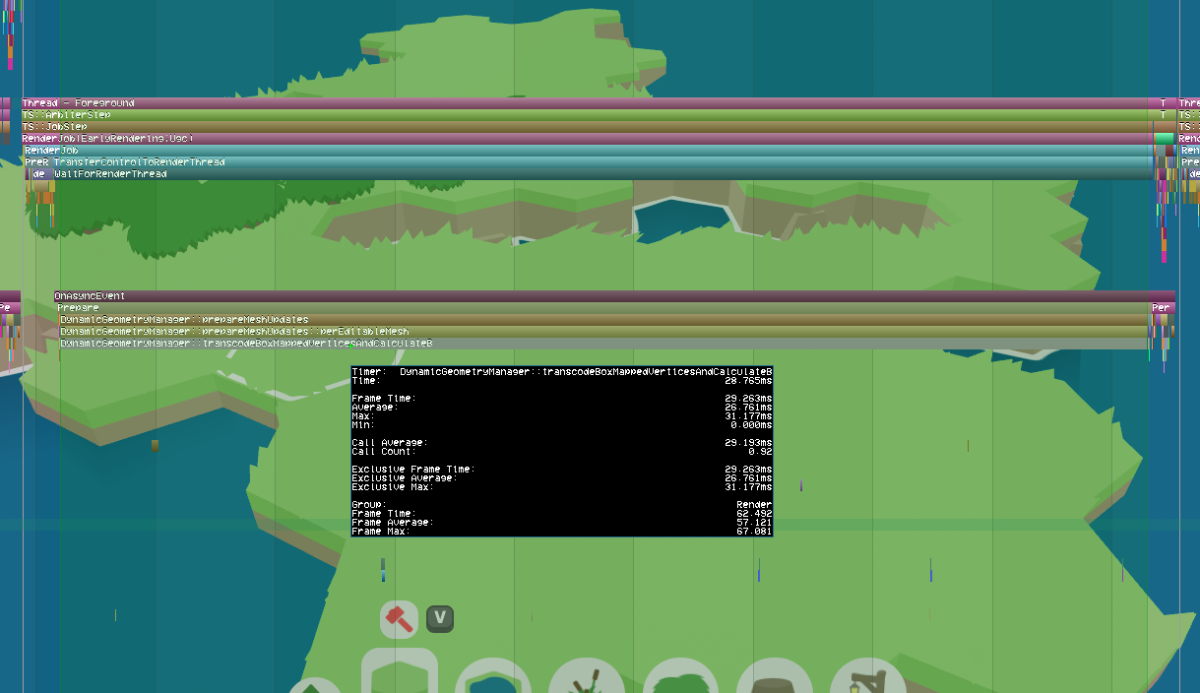Click the V key hint badge
Image resolution: width=1200 pixels, height=693 pixels.
pyautogui.click(x=440, y=619)
